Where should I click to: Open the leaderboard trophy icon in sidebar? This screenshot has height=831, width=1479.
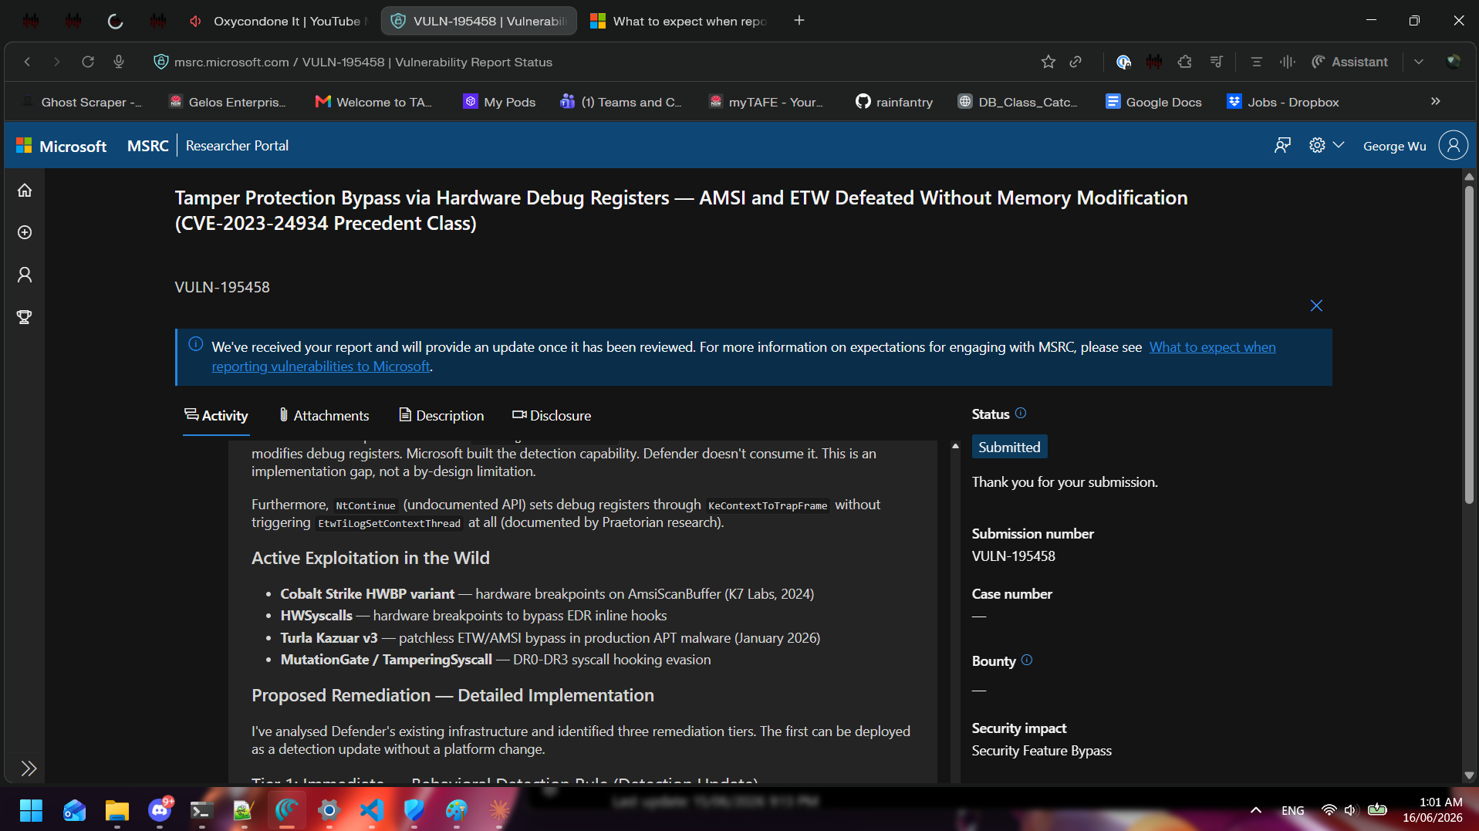(x=25, y=317)
